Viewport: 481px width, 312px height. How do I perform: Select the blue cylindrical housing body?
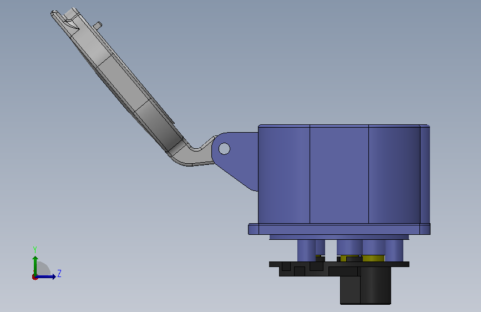click(x=343, y=174)
